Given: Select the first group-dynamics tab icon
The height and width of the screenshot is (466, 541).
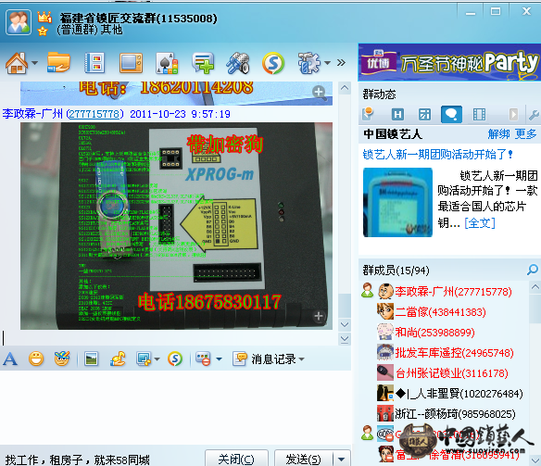Looking at the screenshot, I should pos(368,114).
